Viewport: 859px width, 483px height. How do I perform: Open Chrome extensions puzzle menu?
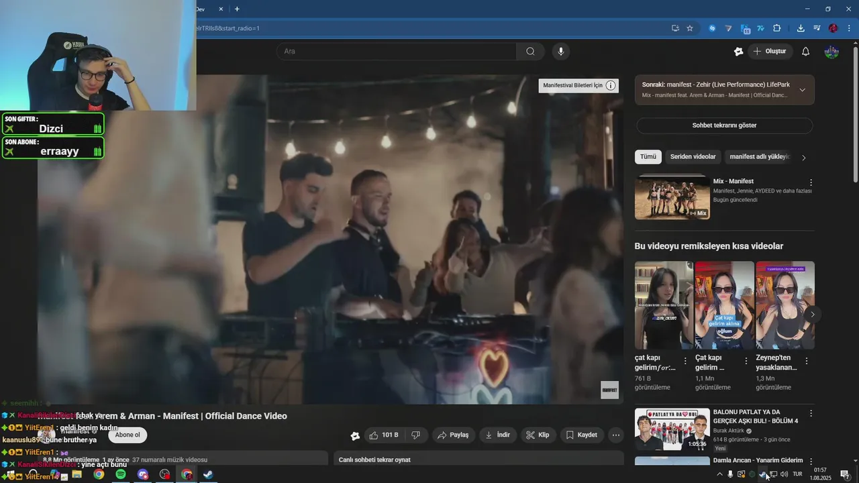777,28
